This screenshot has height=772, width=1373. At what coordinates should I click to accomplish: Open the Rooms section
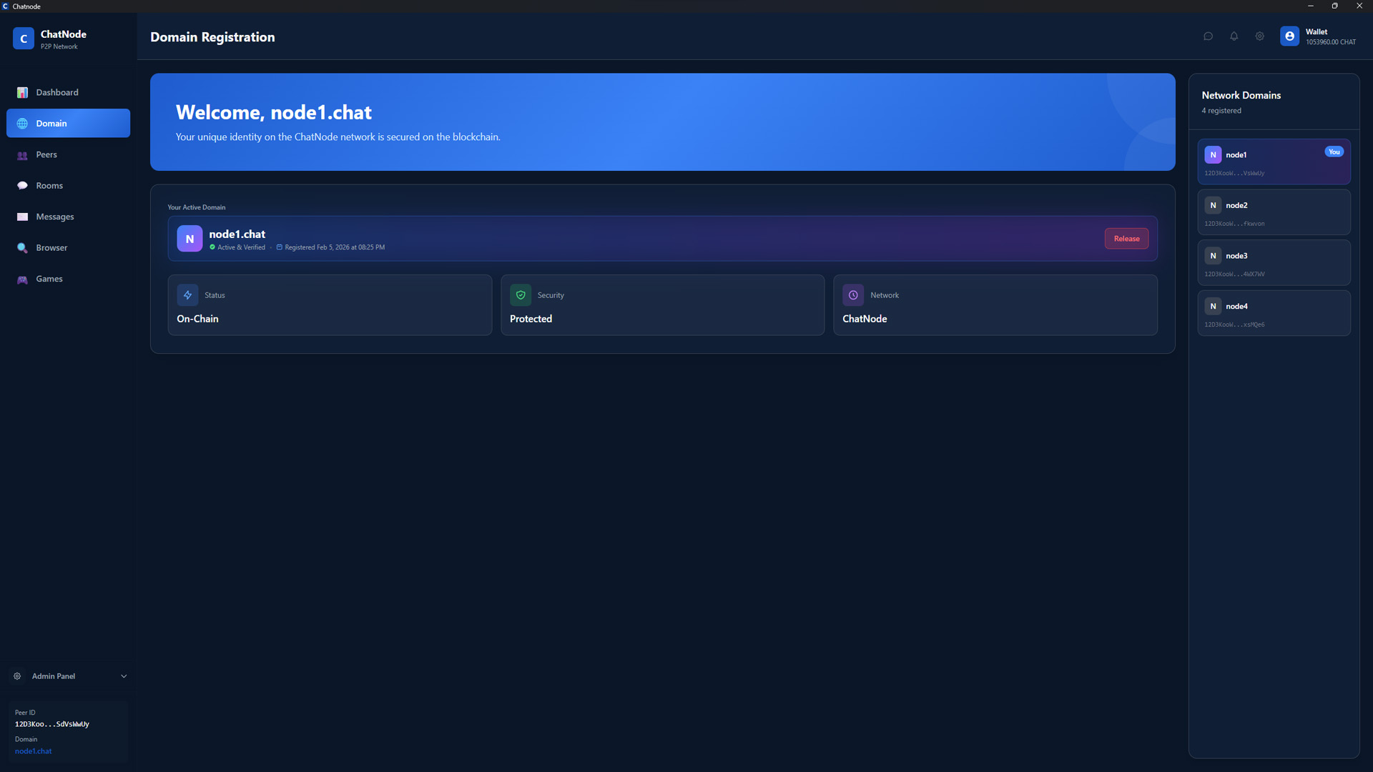49,185
